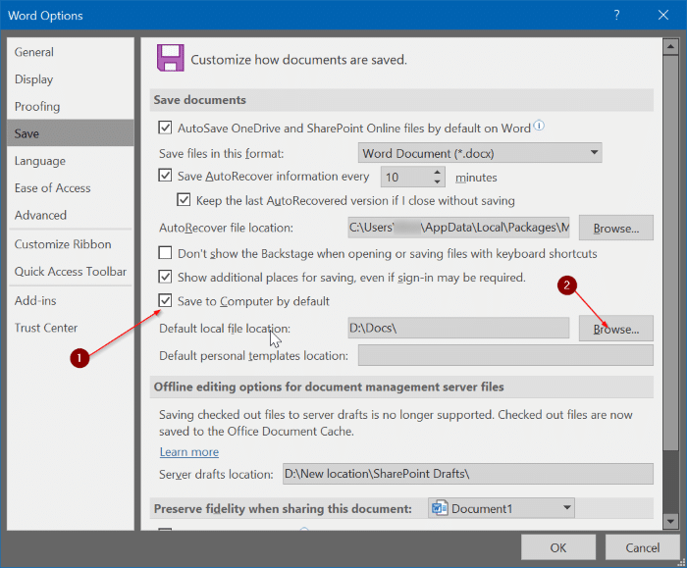Click OK to confirm options
Image resolution: width=687 pixels, height=568 pixels.
[558, 547]
